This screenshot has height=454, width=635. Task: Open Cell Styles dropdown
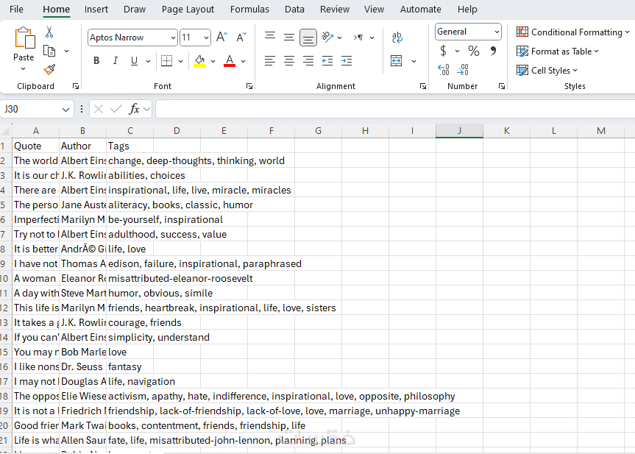pos(547,71)
